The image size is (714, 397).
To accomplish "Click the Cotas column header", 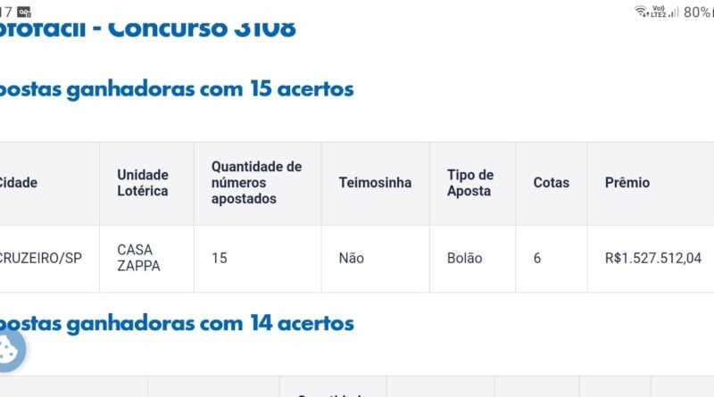I will (551, 183).
